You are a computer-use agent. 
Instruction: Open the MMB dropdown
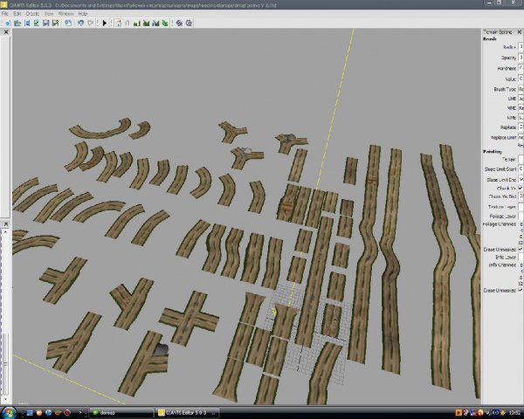click(x=521, y=108)
